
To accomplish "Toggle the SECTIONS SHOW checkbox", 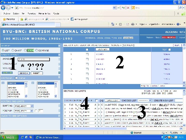I will pyautogui.click(x=16, y=78).
